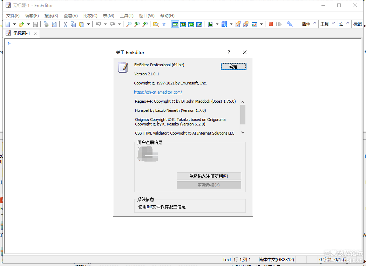This screenshot has height=266, width=366.
Task: Expand the 插件 toolbar chevron
Action: coord(315,23)
